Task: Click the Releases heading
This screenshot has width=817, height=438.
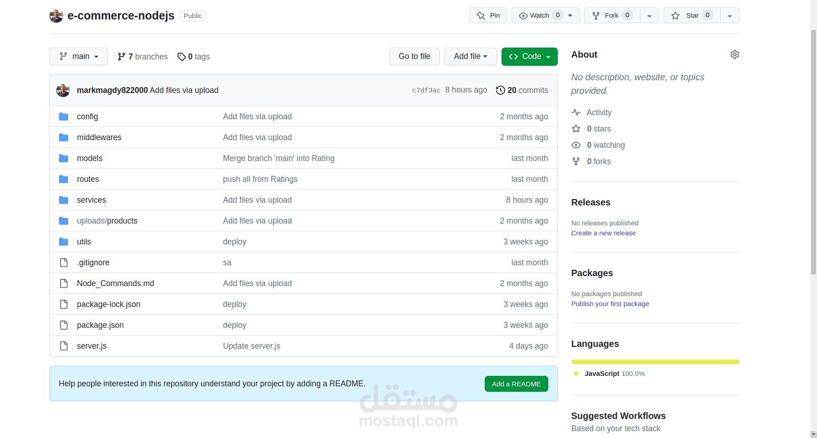Action: coord(591,202)
